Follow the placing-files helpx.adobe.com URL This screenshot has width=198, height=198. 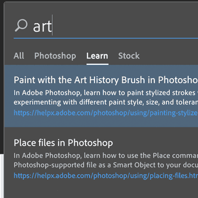[106, 176]
